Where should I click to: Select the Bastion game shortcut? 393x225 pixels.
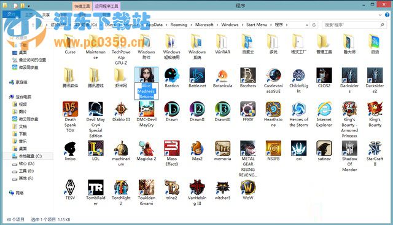point(172,75)
